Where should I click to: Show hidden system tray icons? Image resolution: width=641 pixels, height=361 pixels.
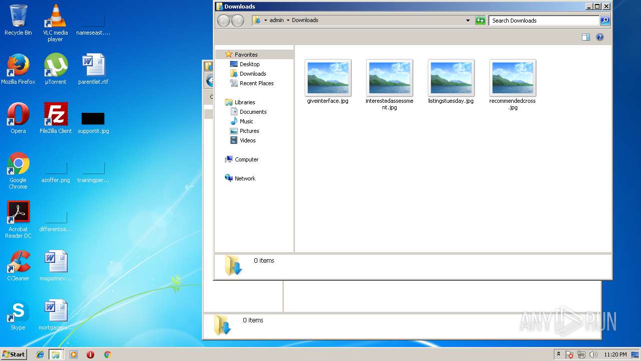tap(558, 354)
